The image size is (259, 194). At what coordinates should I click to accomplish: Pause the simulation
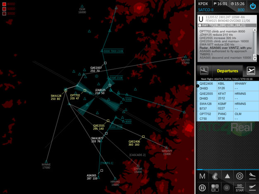coord(202,188)
